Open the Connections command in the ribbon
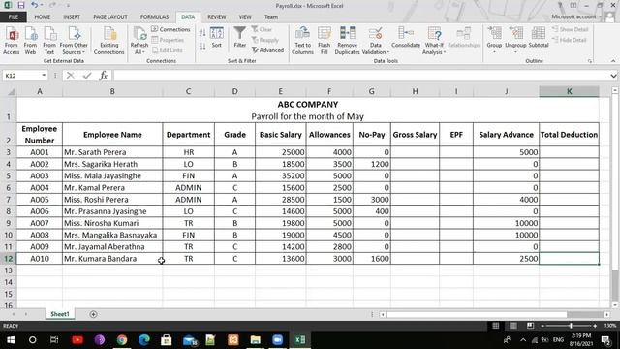This screenshot has width=620, height=349. tap(170, 29)
